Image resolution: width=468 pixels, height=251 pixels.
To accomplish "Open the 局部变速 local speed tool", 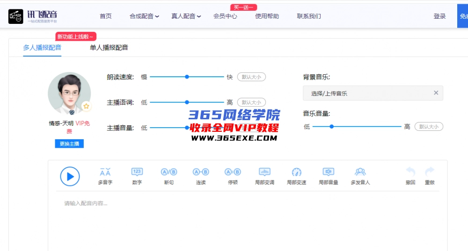I will pyautogui.click(x=296, y=172).
